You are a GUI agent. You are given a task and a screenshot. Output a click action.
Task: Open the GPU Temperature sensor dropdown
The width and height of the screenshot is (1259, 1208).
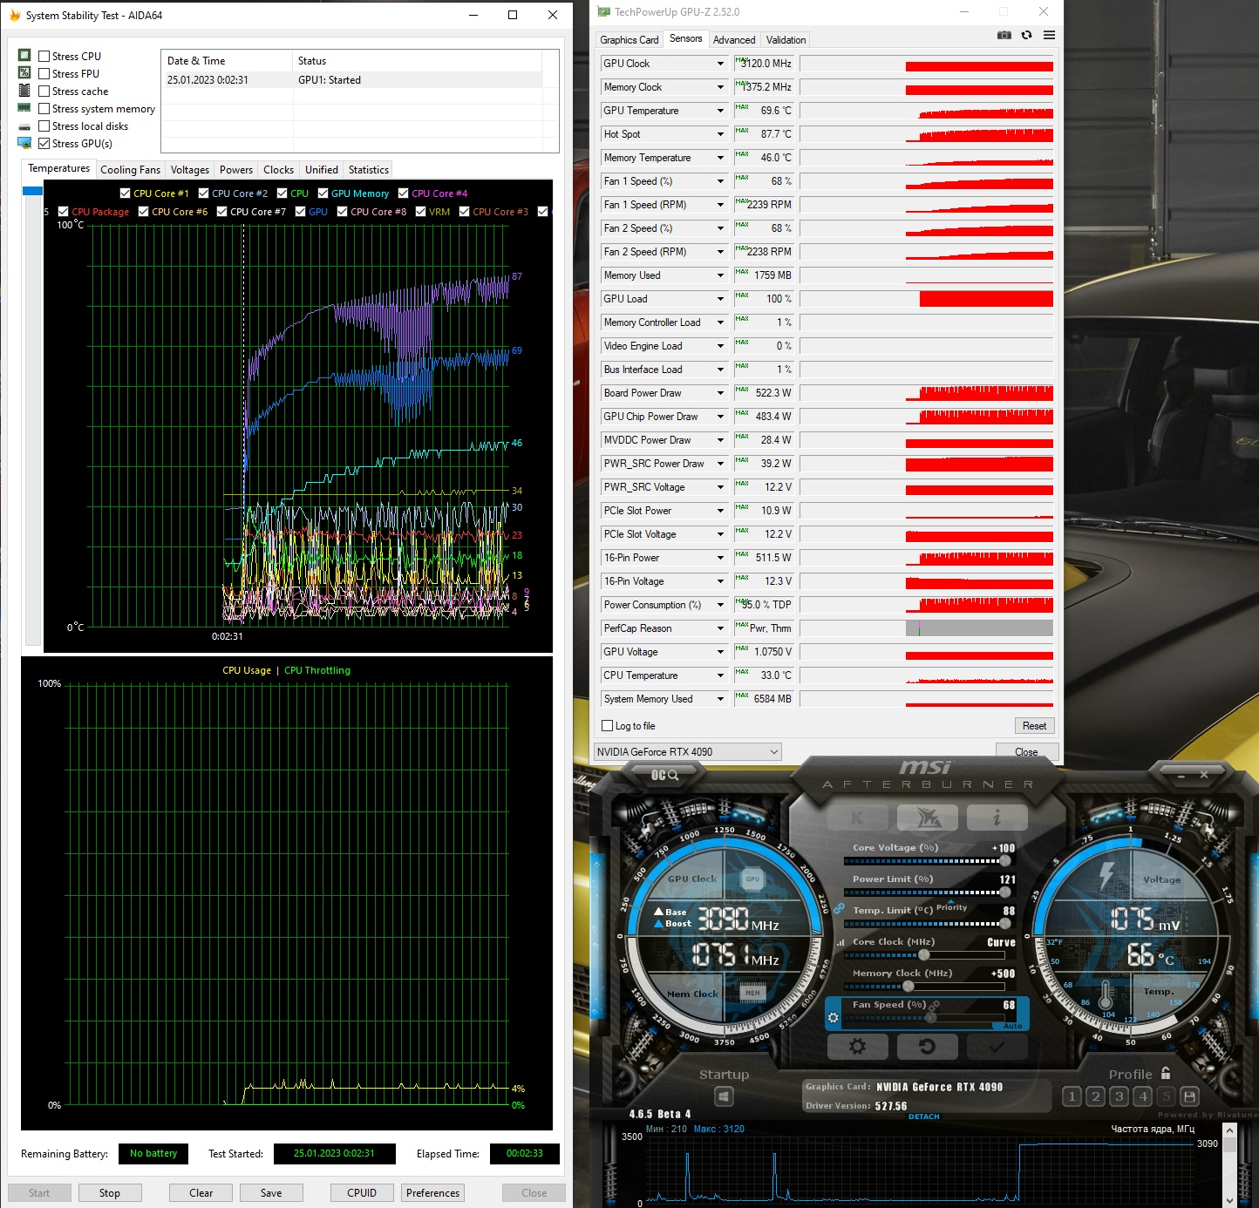click(720, 111)
